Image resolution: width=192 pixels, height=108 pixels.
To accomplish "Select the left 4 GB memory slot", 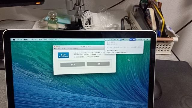I will point(73,64).
